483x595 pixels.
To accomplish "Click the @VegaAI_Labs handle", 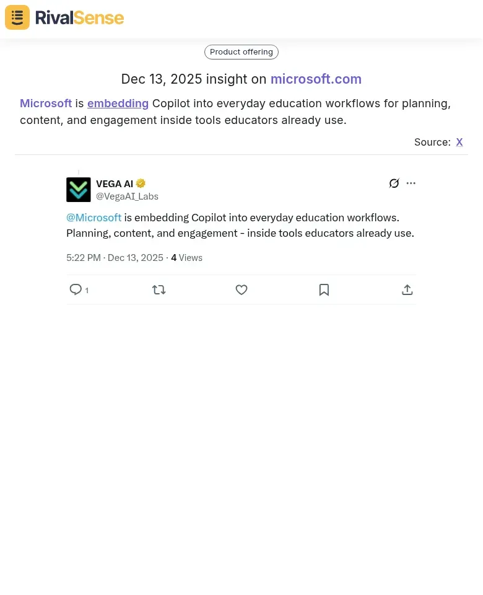I will [127, 196].
